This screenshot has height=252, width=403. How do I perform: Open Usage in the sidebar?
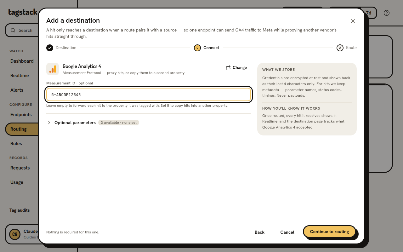coord(17,182)
